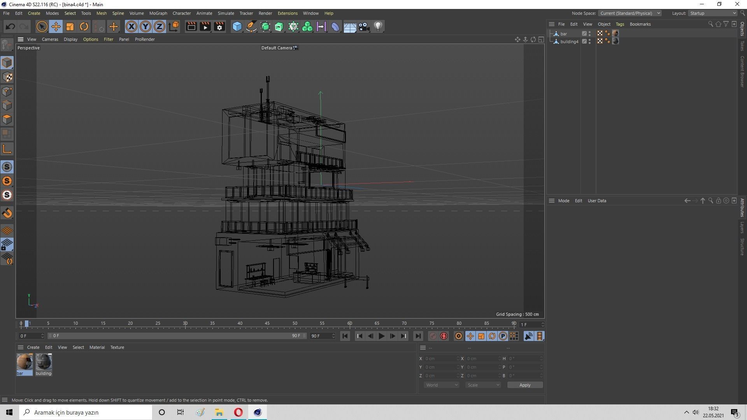Add a Floor object icon

(350, 26)
